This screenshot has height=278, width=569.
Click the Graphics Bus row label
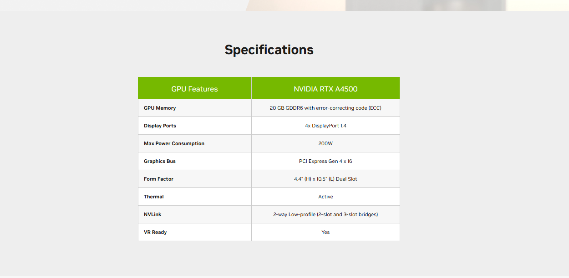(x=160, y=161)
